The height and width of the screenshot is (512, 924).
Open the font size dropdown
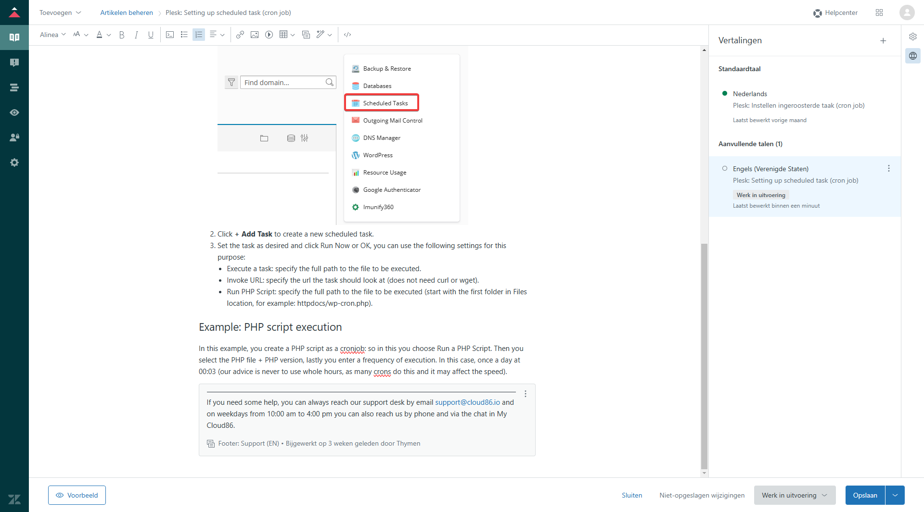[80, 35]
